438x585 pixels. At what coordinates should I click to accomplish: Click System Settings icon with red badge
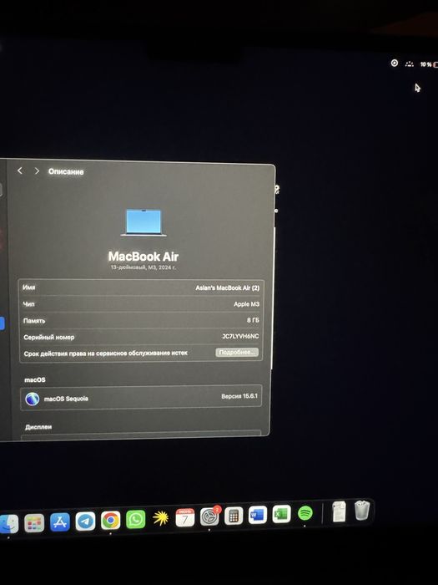[x=209, y=516]
